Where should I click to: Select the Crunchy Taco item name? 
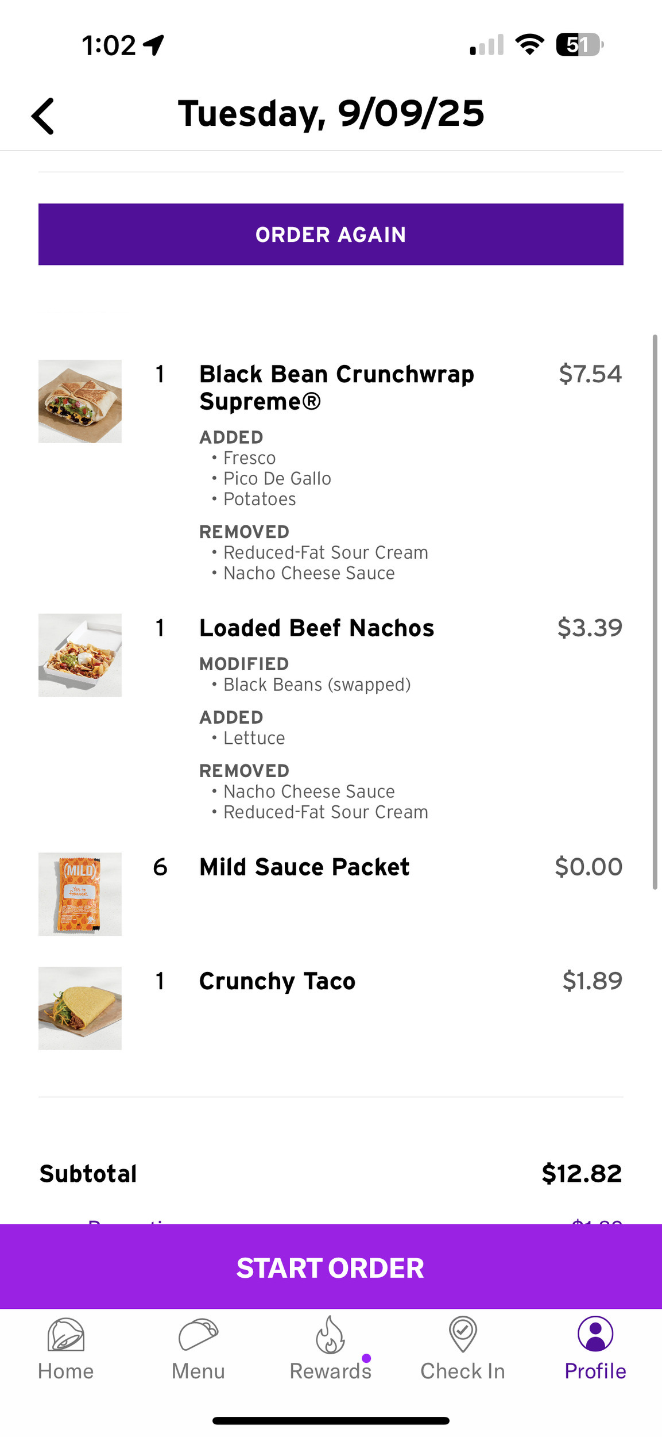click(x=277, y=981)
